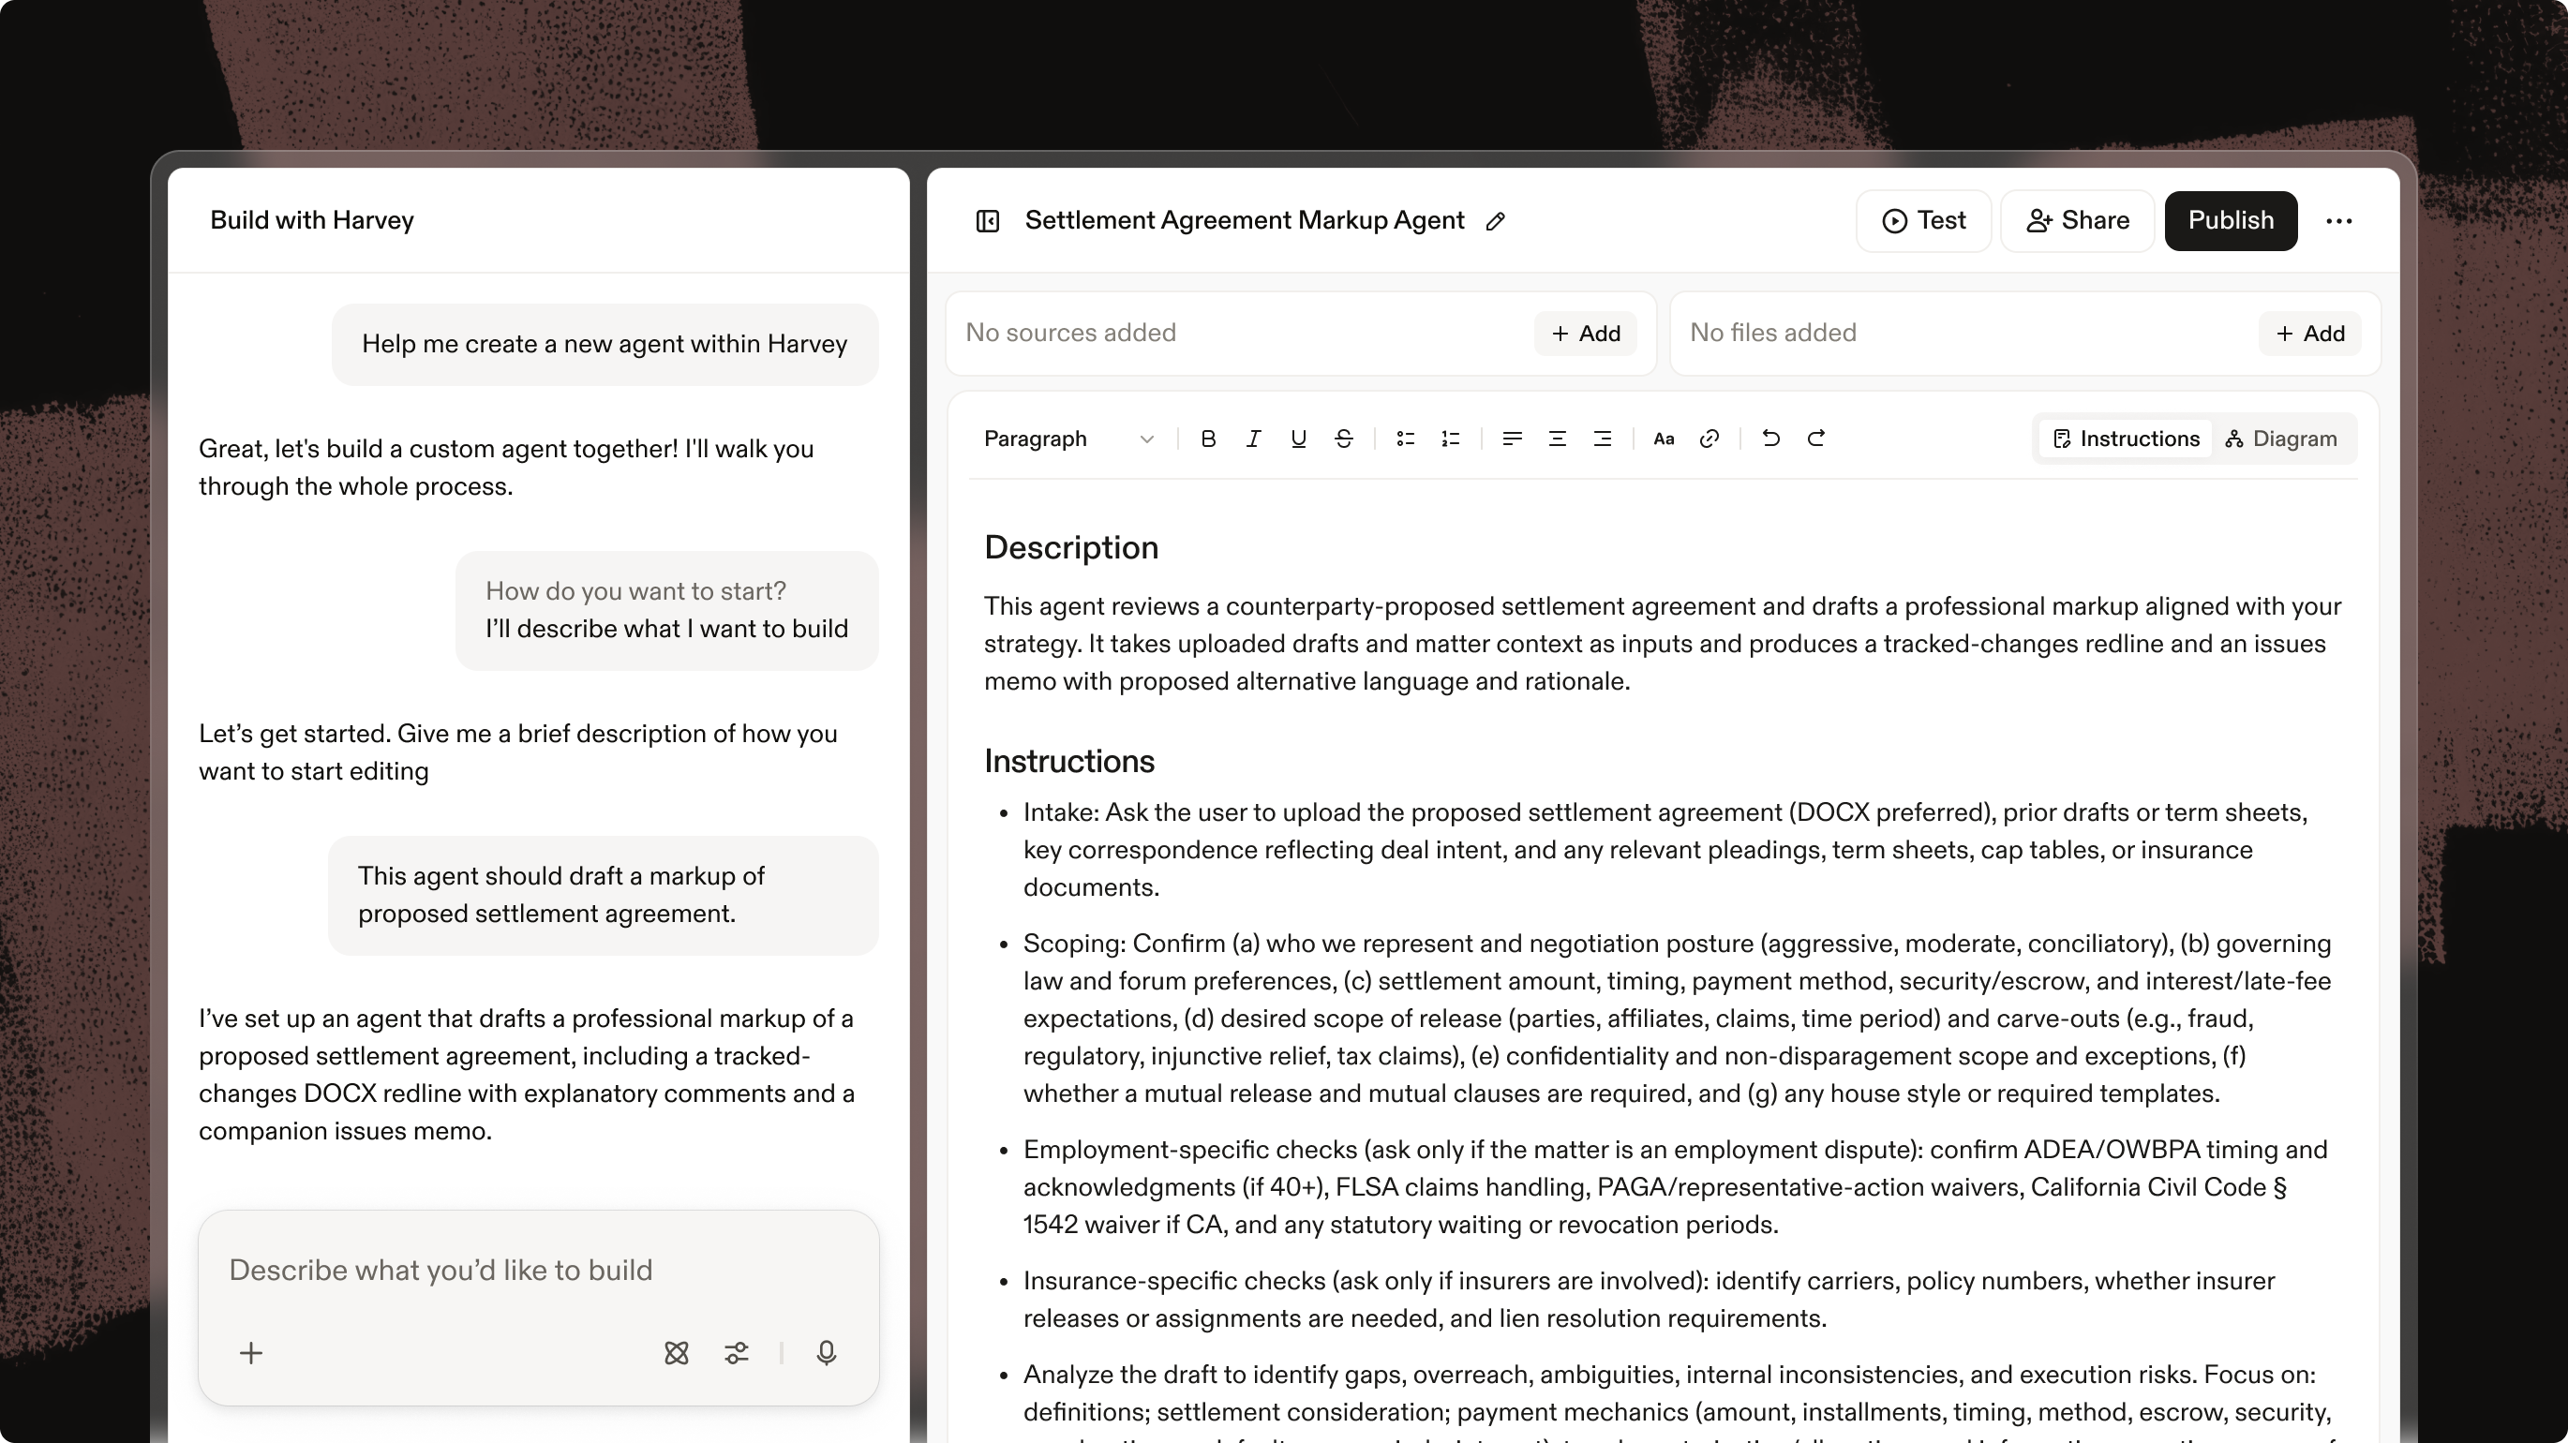This screenshot has height=1443, width=2568.
Task: Switch to the Instructions tab
Action: click(2126, 439)
